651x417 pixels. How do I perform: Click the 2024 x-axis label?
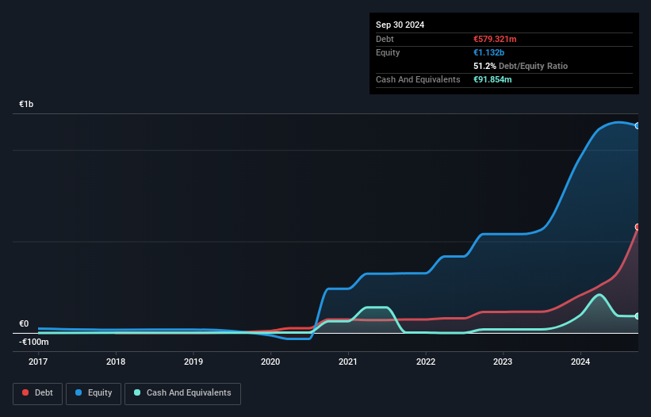(x=580, y=362)
